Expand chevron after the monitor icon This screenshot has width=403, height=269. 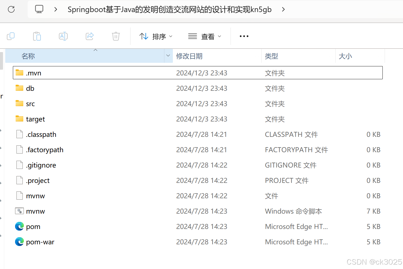click(56, 9)
